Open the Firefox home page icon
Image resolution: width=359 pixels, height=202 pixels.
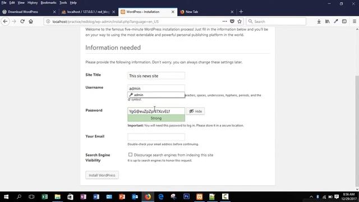(31, 21)
